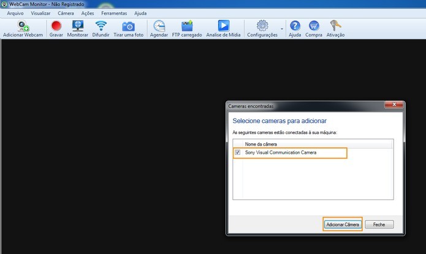
Task: Click the Ajuda help icon
Action: [295, 27]
